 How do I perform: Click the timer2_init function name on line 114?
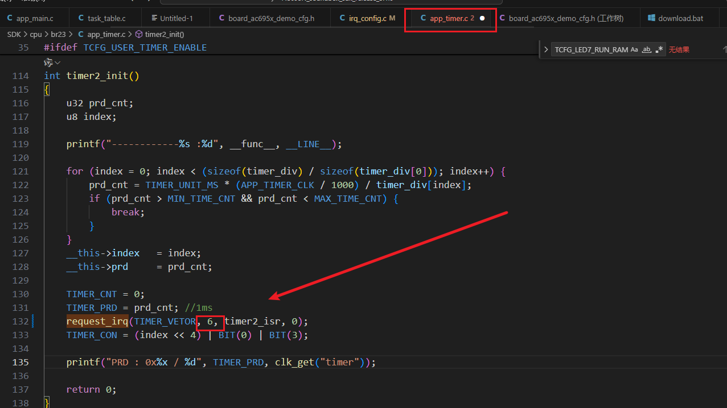(x=97, y=76)
